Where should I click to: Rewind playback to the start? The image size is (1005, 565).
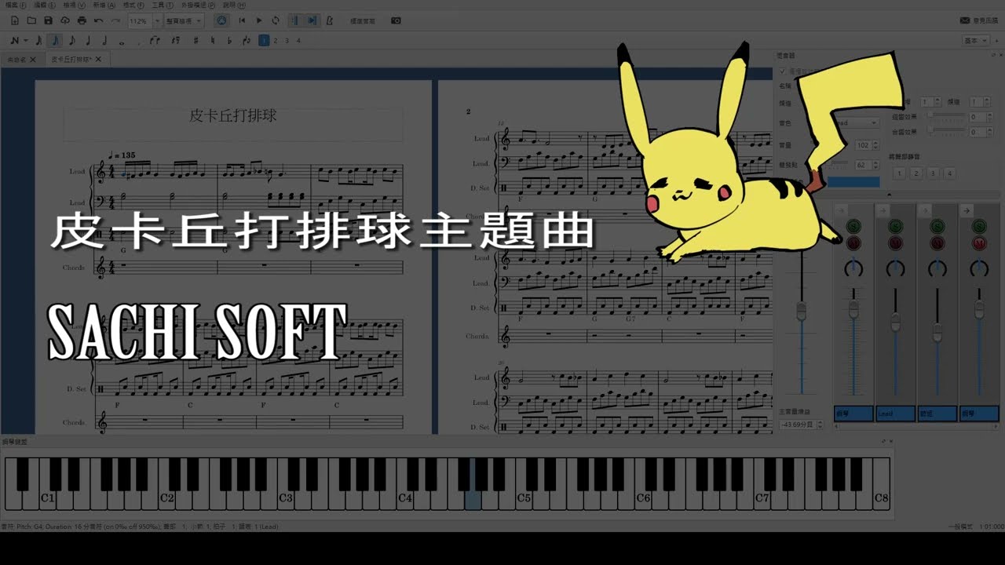pos(242,20)
